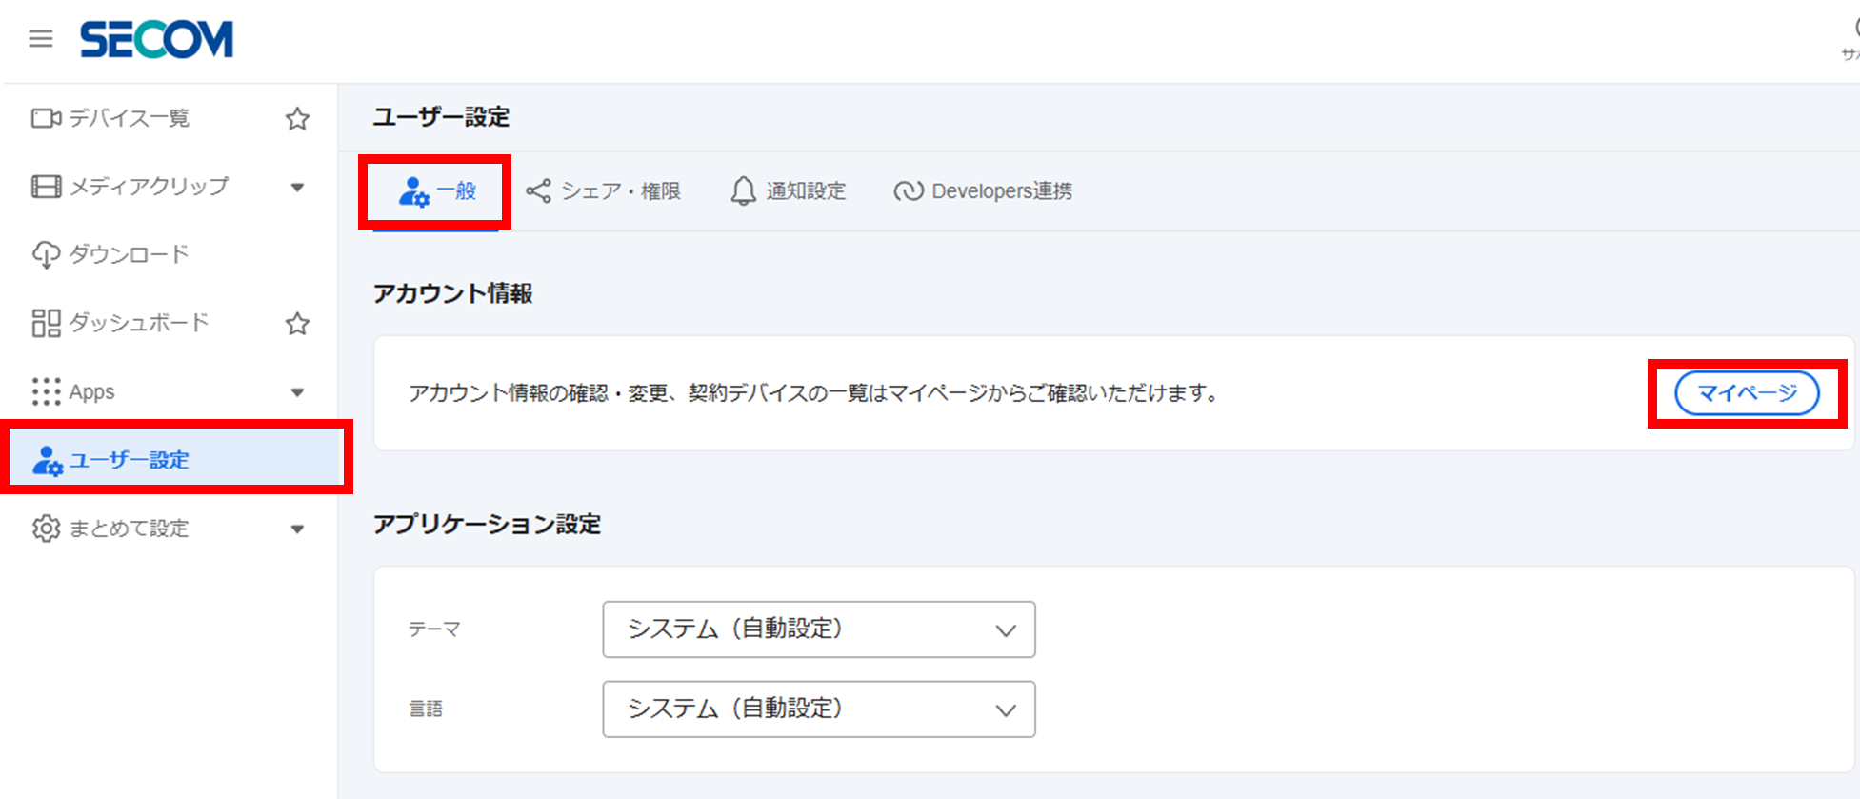Expand the メディアクリップ submenu arrow
Screen dimensions: 1860x799
coord(297,188)
